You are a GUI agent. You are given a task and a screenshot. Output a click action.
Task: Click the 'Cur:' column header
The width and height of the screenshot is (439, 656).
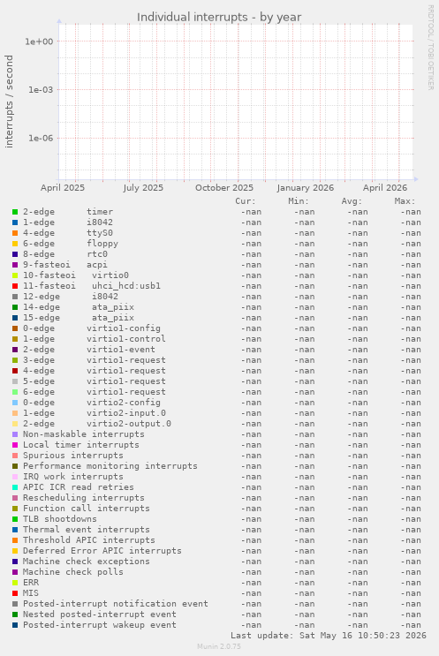coord(246,201)
